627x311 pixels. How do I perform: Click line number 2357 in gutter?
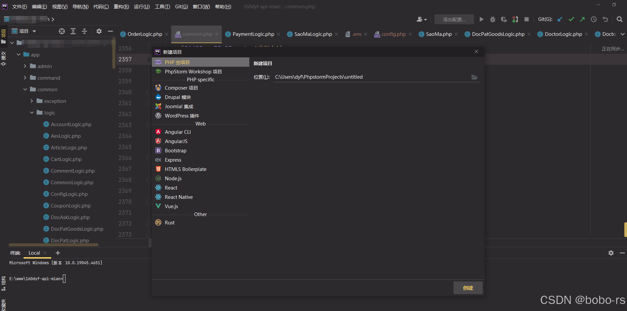point(125,59)
